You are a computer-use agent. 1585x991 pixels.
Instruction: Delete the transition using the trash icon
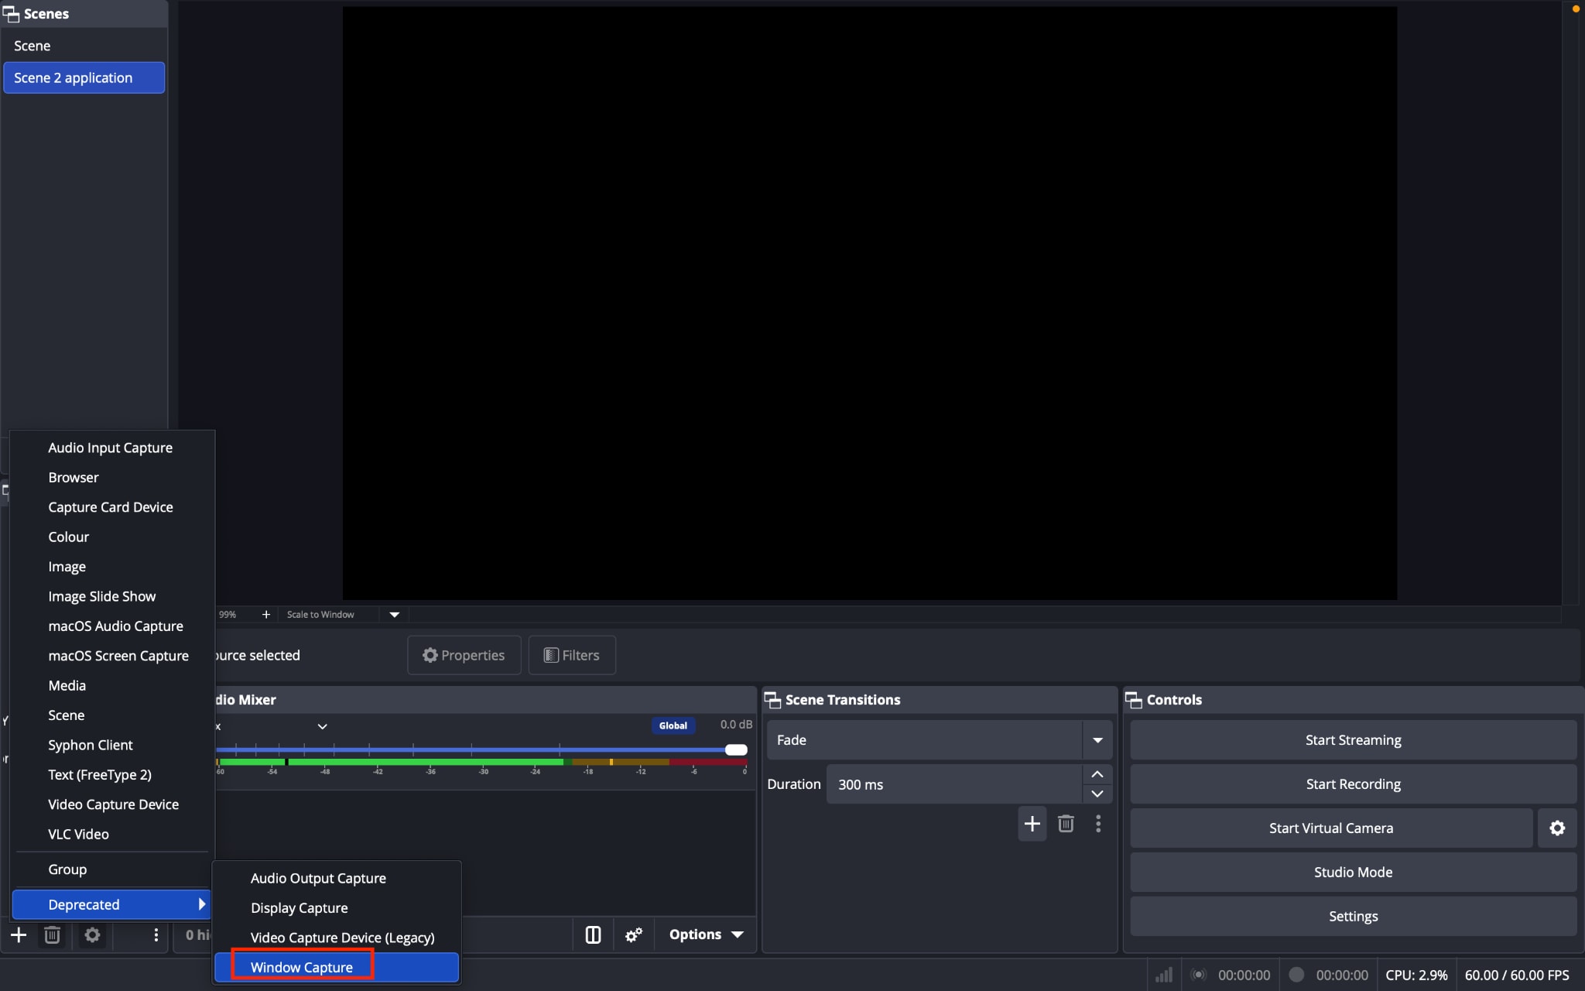pos(1066,823)
